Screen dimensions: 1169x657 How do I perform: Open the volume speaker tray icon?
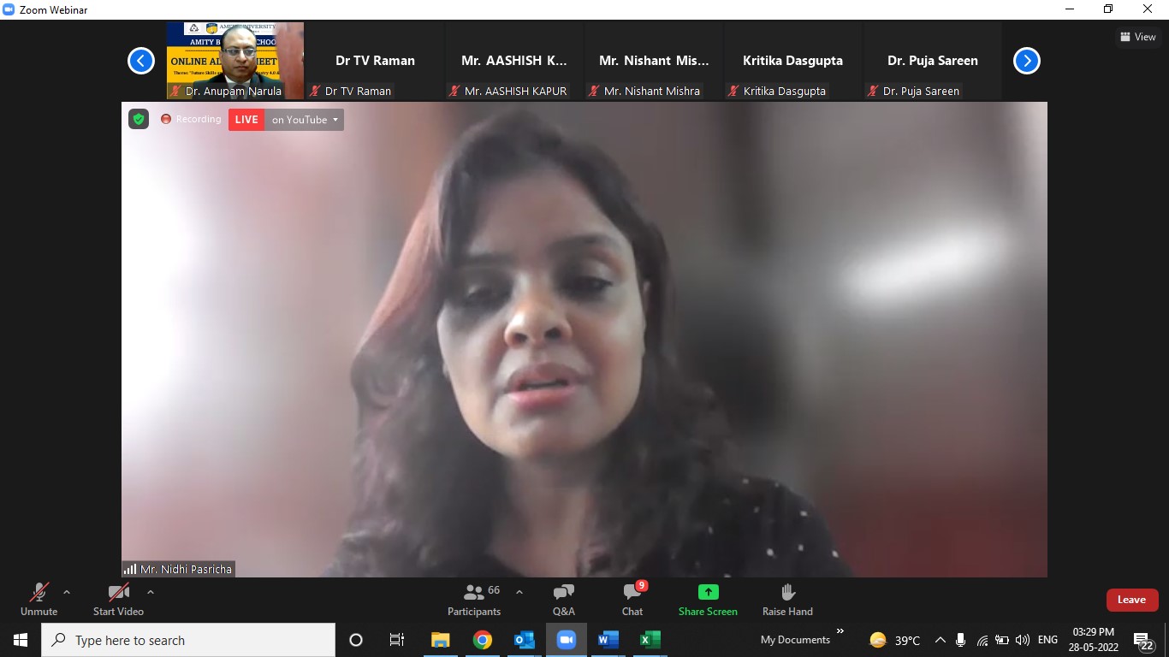(x=1023, y=640)
